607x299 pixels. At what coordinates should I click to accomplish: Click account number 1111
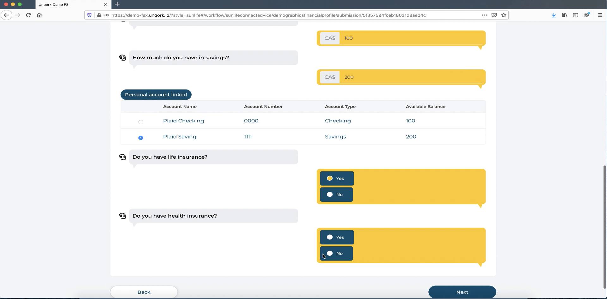click(248, 137)
